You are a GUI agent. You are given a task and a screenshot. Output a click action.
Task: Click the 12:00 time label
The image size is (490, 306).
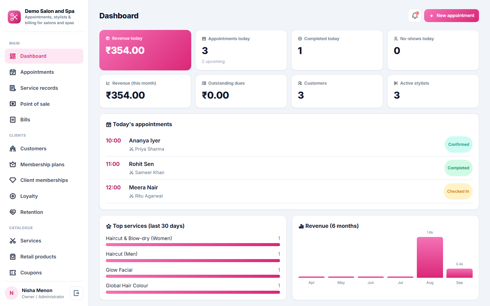click(113, 188)
